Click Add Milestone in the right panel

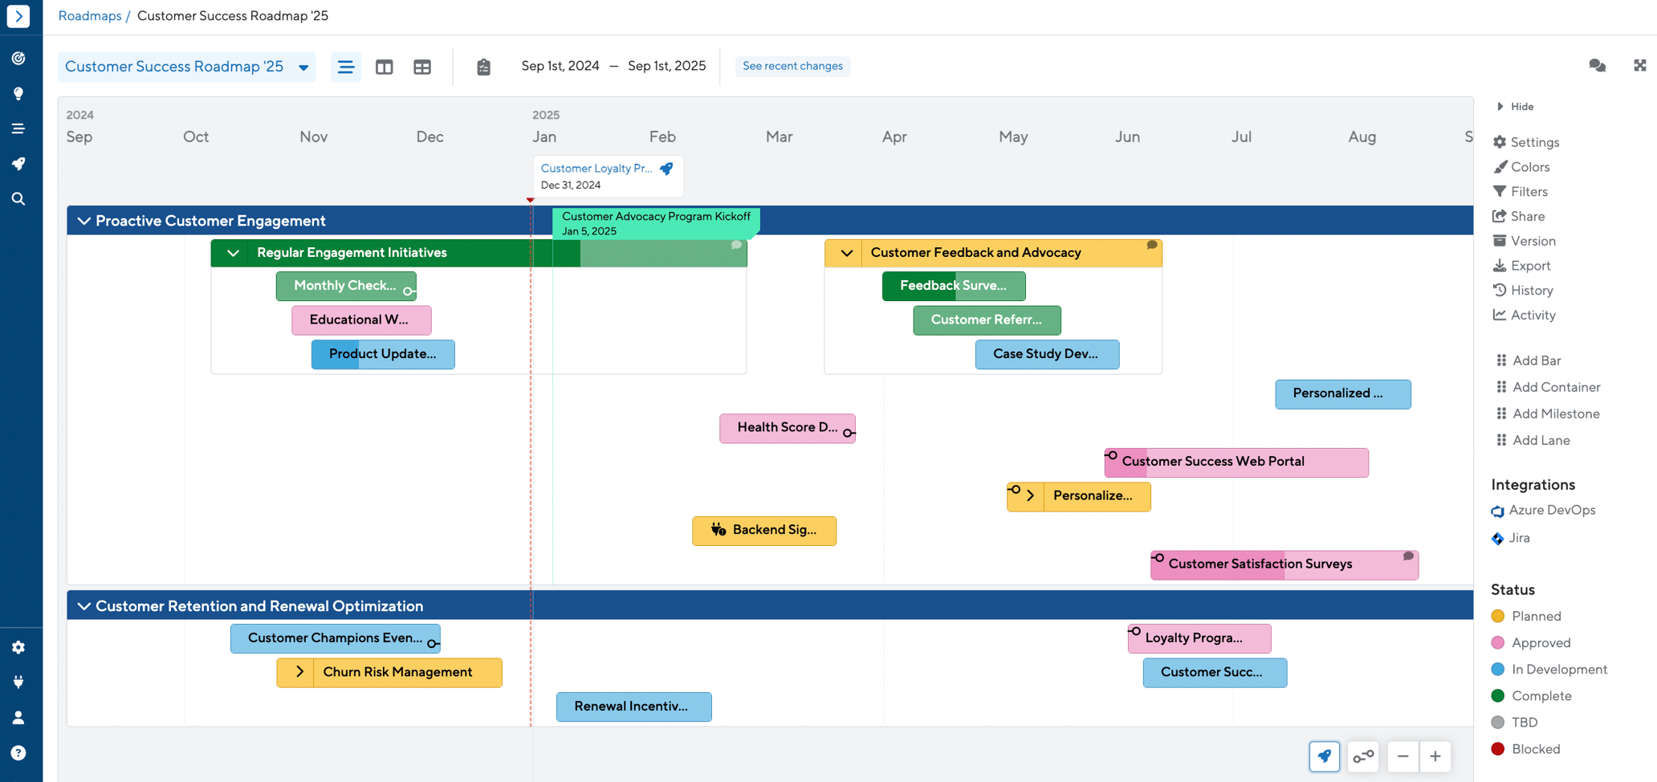coord(1554,413)
